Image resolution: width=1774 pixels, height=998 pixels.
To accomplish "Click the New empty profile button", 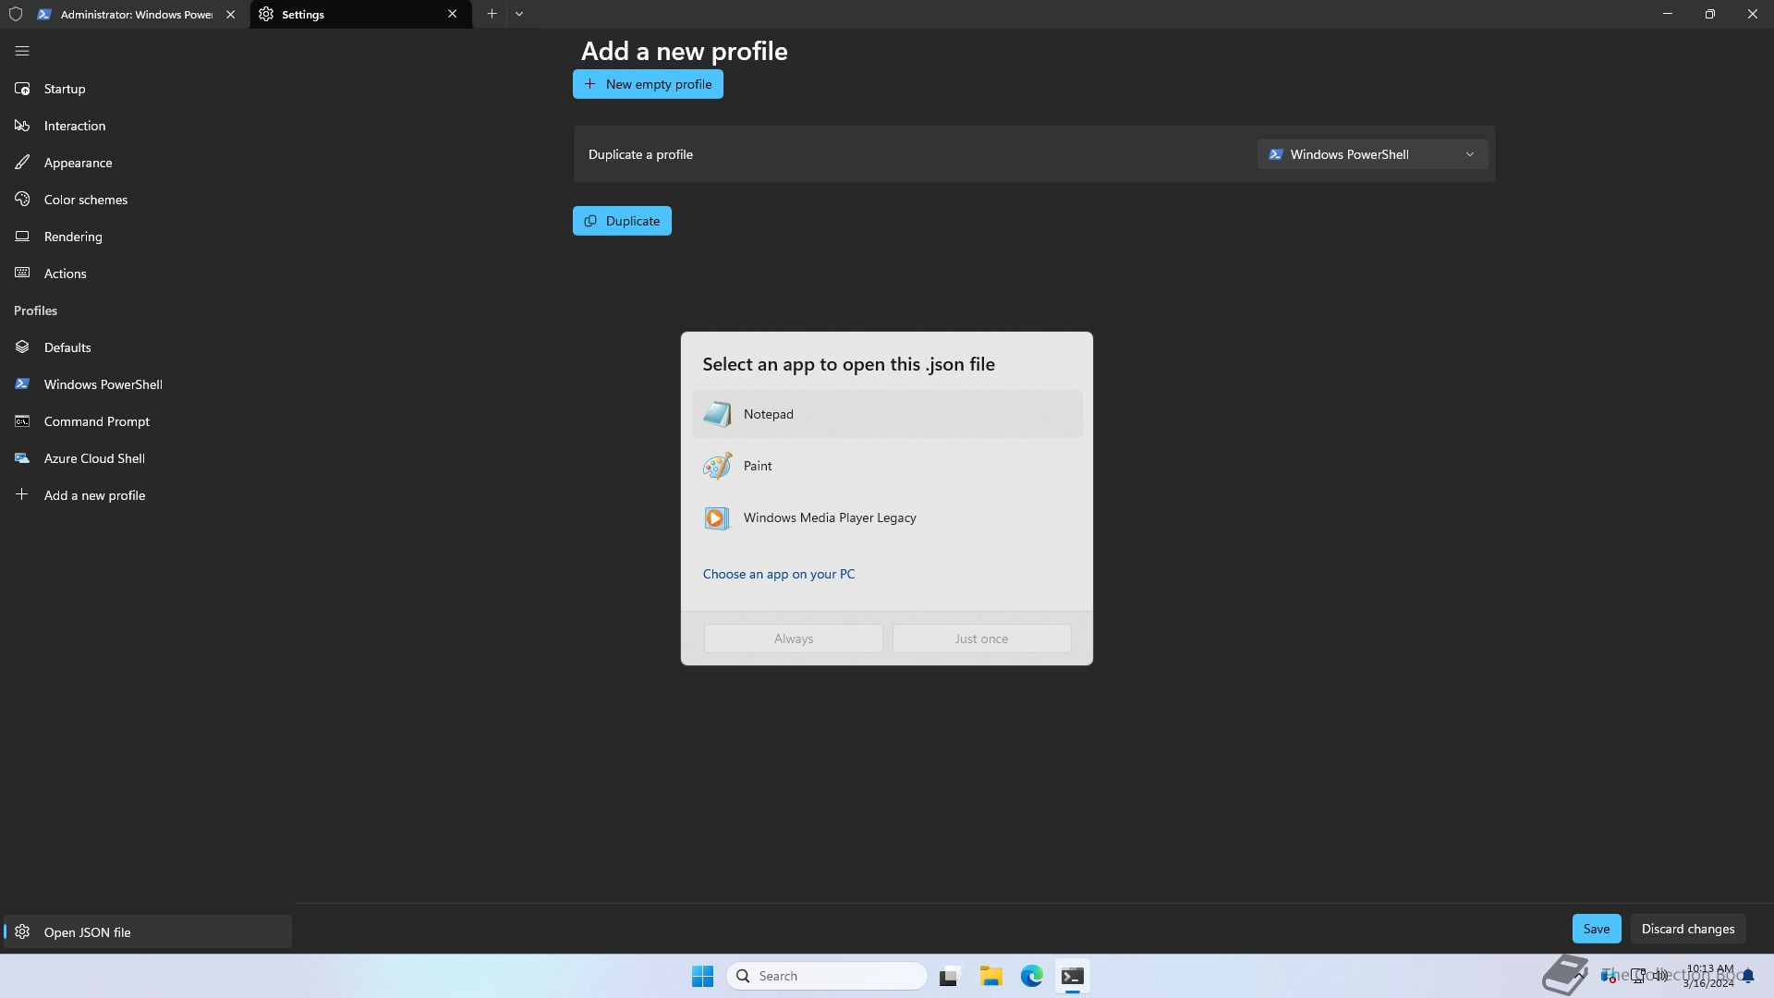I will point(648,84).
